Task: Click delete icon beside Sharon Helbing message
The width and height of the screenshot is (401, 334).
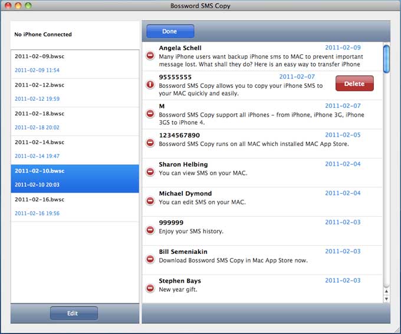Action: coord(150,172)
